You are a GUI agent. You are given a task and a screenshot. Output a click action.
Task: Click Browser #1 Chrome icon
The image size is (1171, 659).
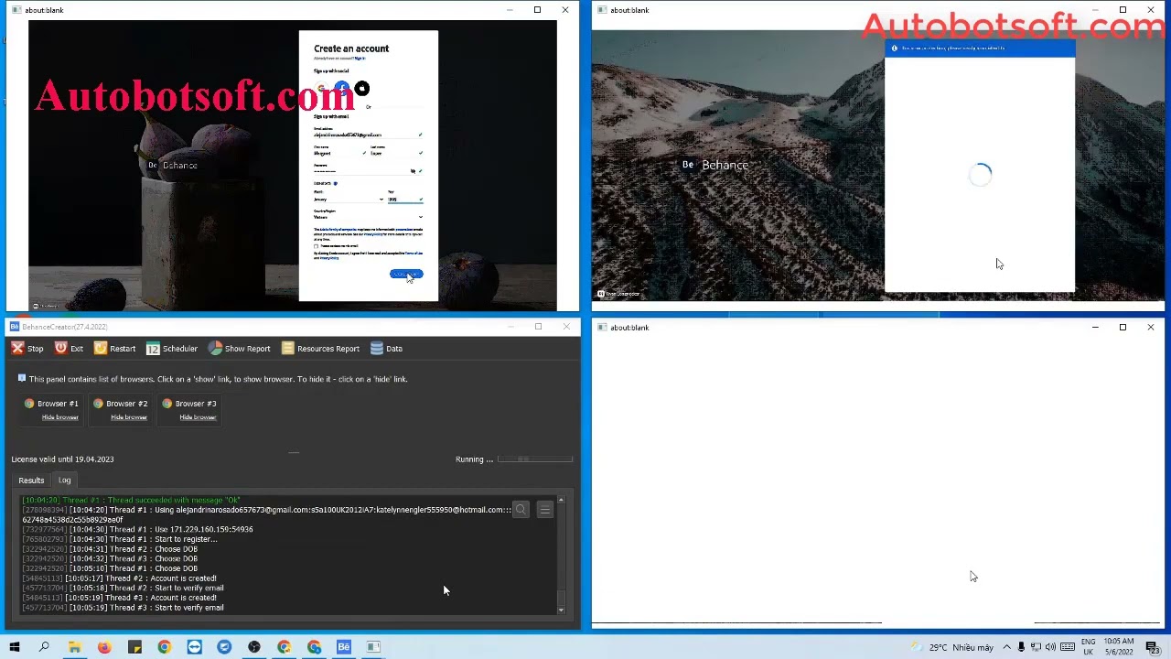(x=29, y=403)
